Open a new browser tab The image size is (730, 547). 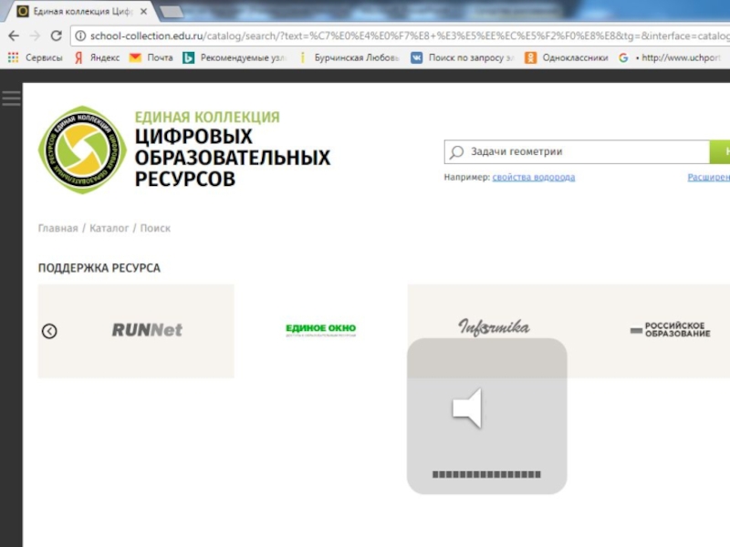[172, 12]
